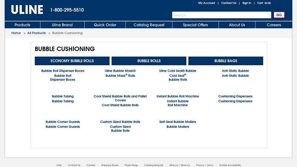Click the ULINE logo
Viewport: 297px width, 167px height.
tap(27, 10)
